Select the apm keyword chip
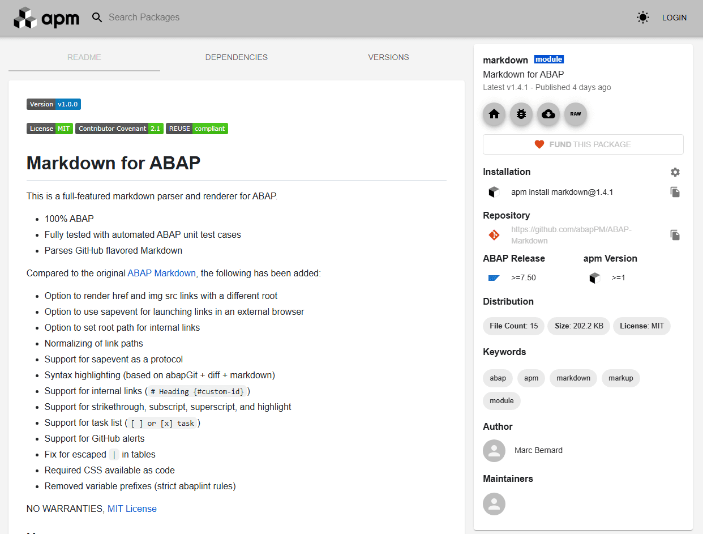 [x=531, y=378]
